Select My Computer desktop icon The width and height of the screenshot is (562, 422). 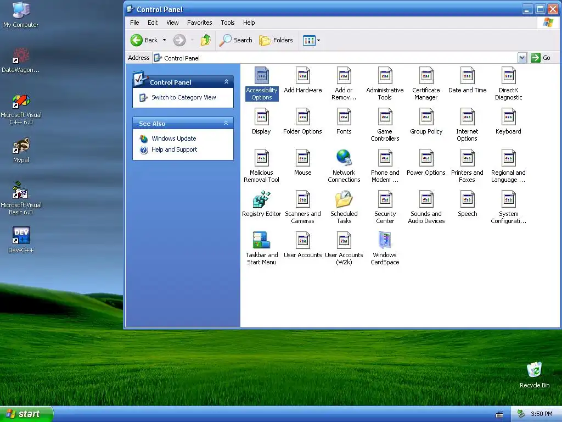tap(21, 15)
